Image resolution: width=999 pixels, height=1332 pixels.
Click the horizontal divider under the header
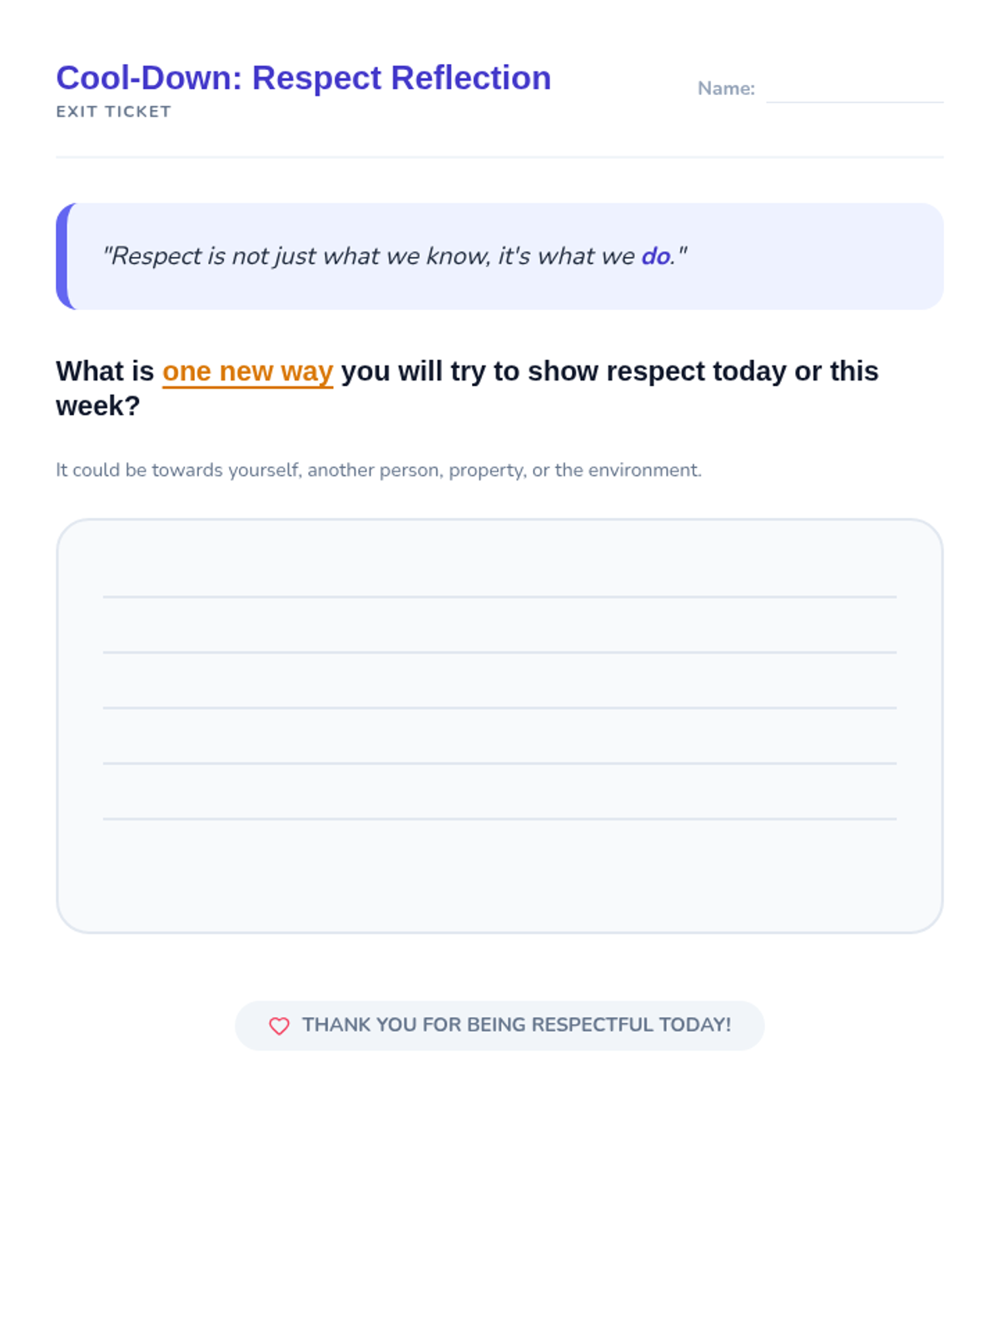[499, 157]
